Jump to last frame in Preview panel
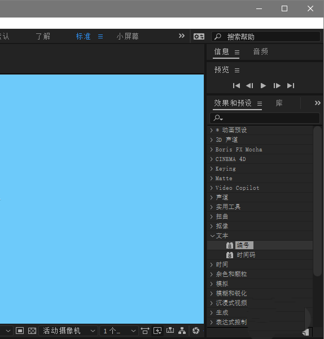The height and width of the screenshot is (339, 324). [x=291, y=86]
